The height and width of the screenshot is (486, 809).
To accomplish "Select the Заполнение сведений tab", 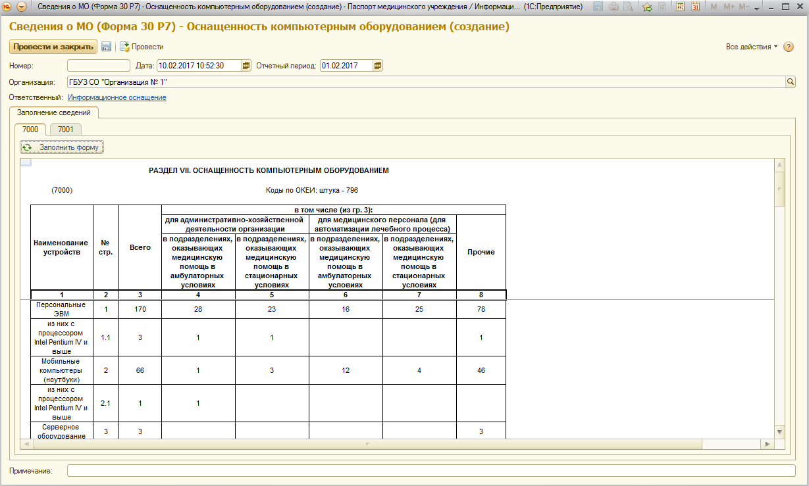I will [x=54, y=112].
